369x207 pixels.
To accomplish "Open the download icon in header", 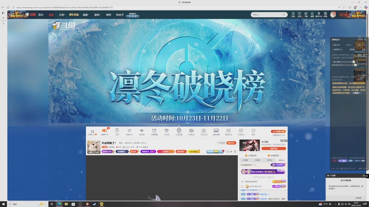I will point(306,15).
